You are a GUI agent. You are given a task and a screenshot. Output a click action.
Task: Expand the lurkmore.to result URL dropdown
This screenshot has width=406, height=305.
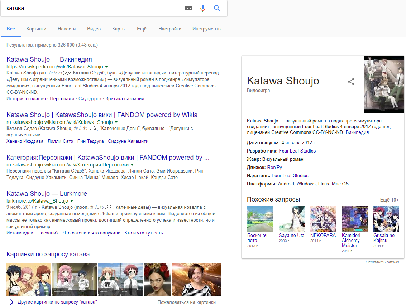[72, 201]
